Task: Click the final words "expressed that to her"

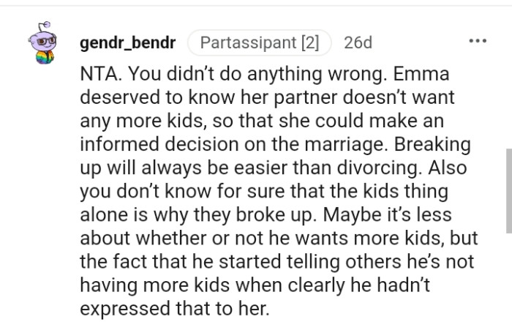Action: click(x=174, y=309)
